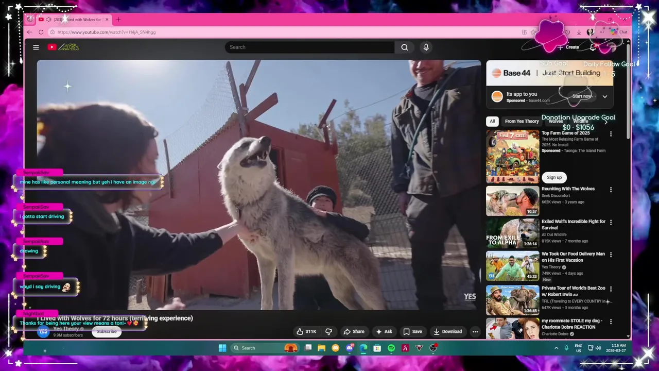The image size is (659, 371).
Task: Open Task View from the taskbar
Action: pos(308,348)
